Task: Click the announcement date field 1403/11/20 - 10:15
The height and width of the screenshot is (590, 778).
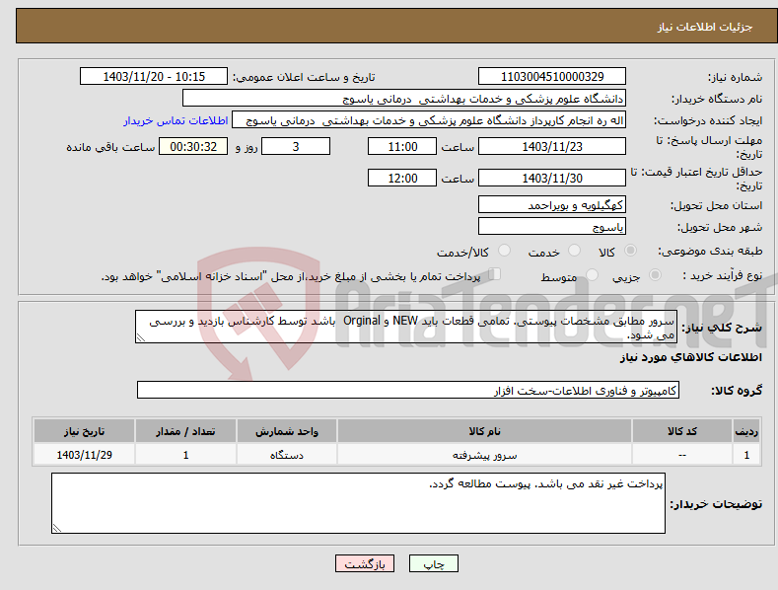Action: [153, 77]
